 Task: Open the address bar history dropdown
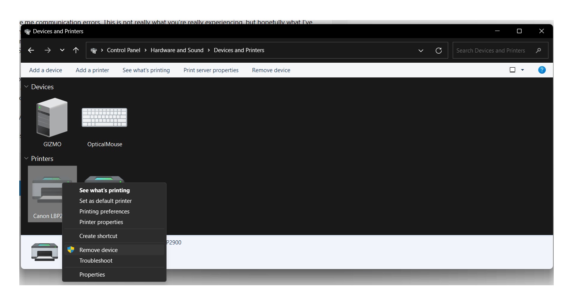tap(421, 51)
